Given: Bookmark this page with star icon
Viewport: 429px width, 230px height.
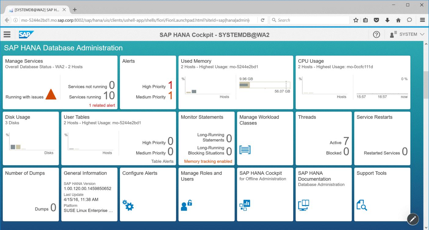Looking at the screenshot, I should pos(356,20).
